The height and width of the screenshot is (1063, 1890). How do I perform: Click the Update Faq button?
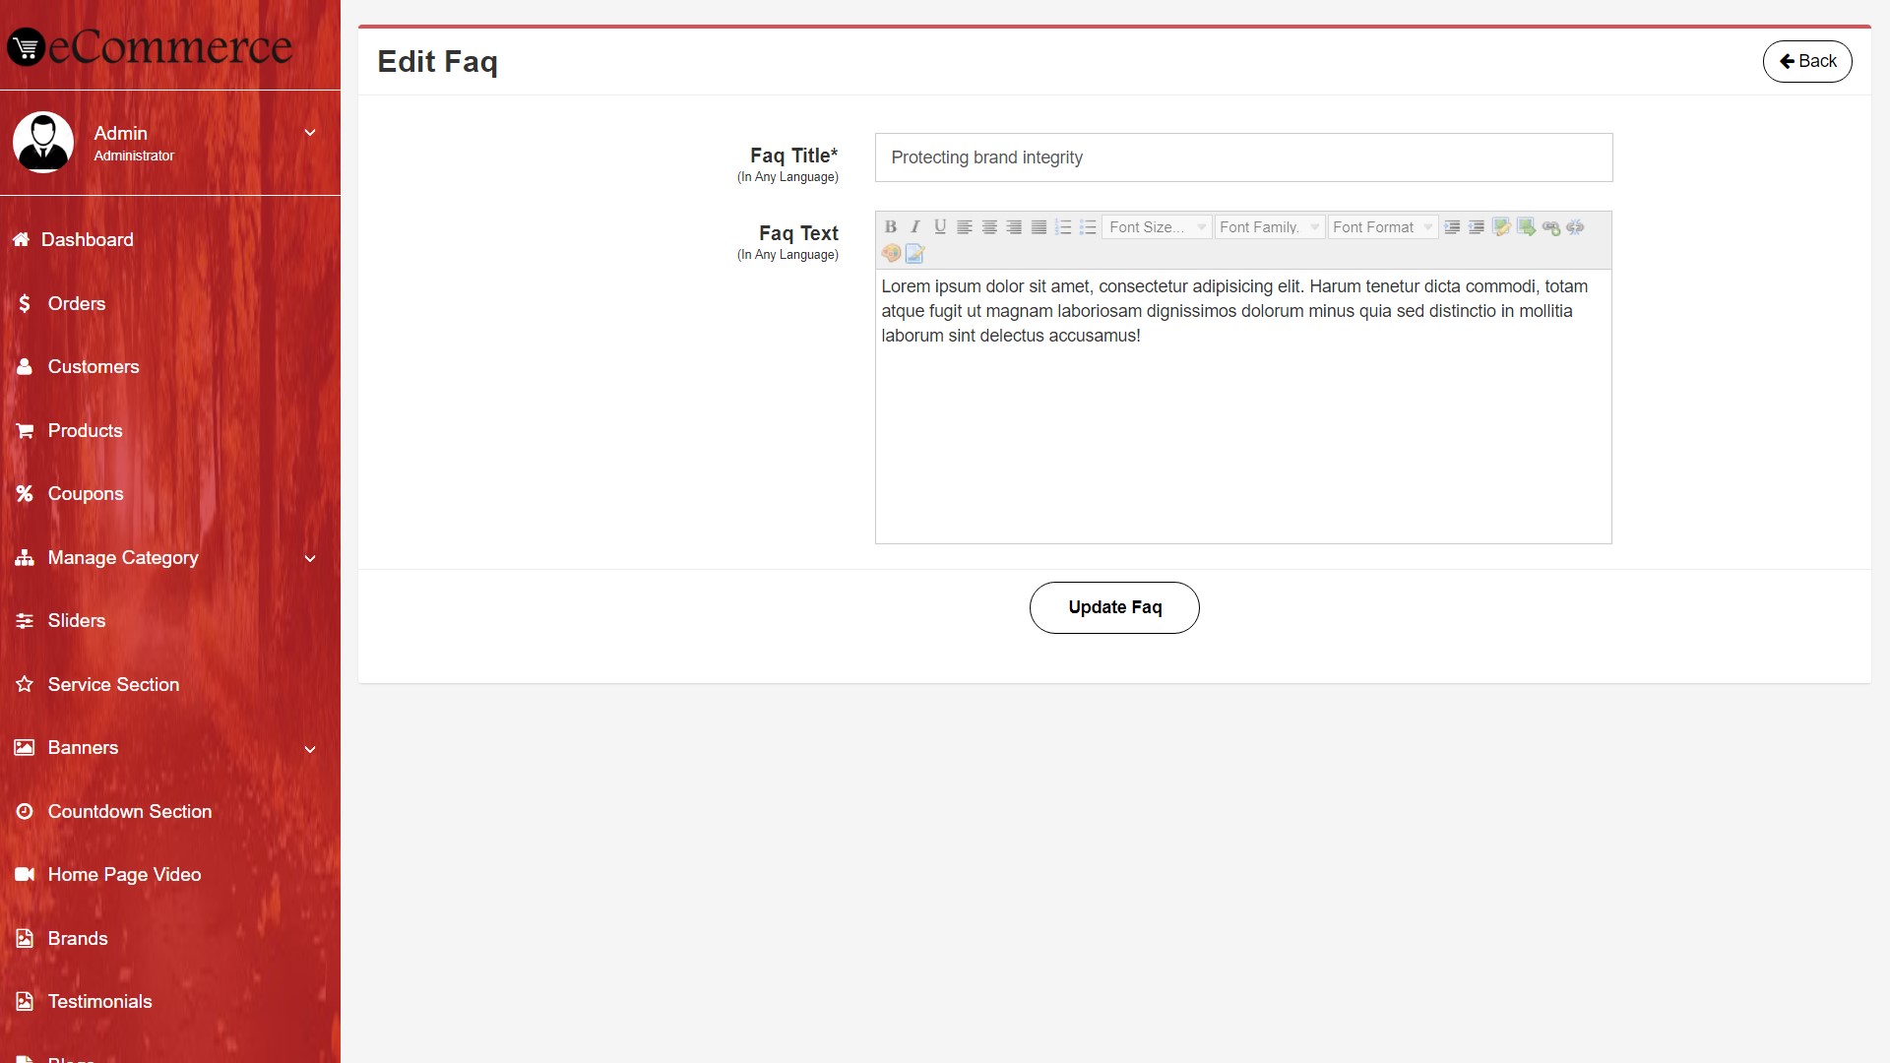[x=1114, y=607]
